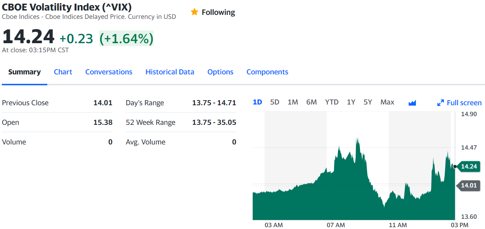Select the Max chart range
The height and width of the screenshot is (229, 485).
click(x=387, y=102)
